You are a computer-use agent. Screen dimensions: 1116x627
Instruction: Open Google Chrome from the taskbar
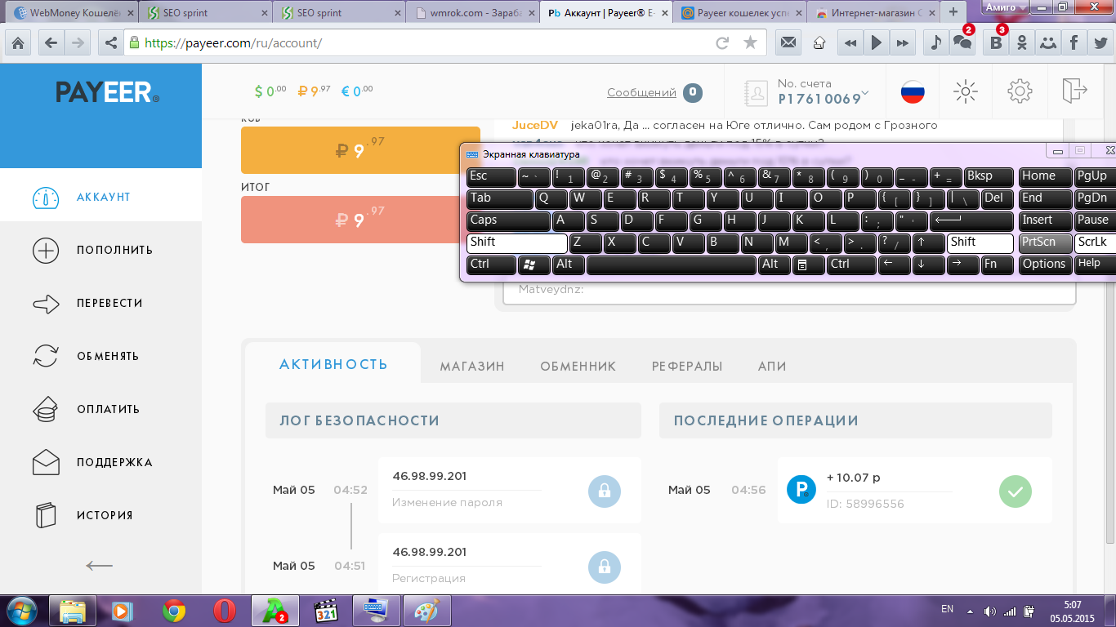(174, 611)
